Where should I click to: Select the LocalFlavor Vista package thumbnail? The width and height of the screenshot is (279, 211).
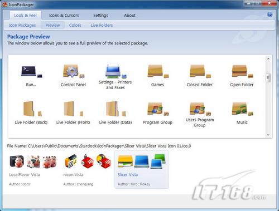[33, 162]
